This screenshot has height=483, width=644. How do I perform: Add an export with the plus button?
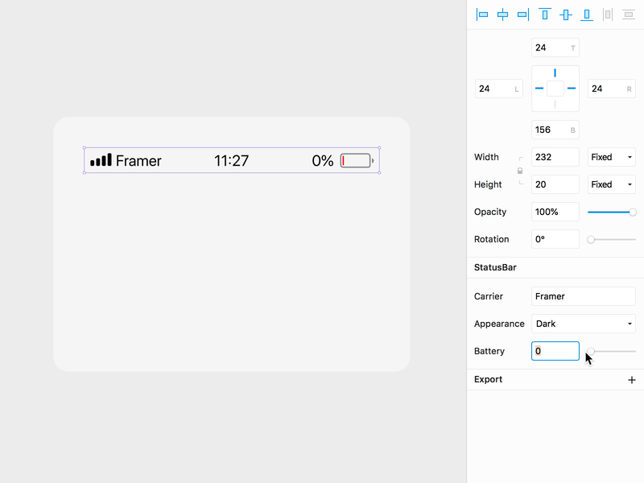[632, 380]
